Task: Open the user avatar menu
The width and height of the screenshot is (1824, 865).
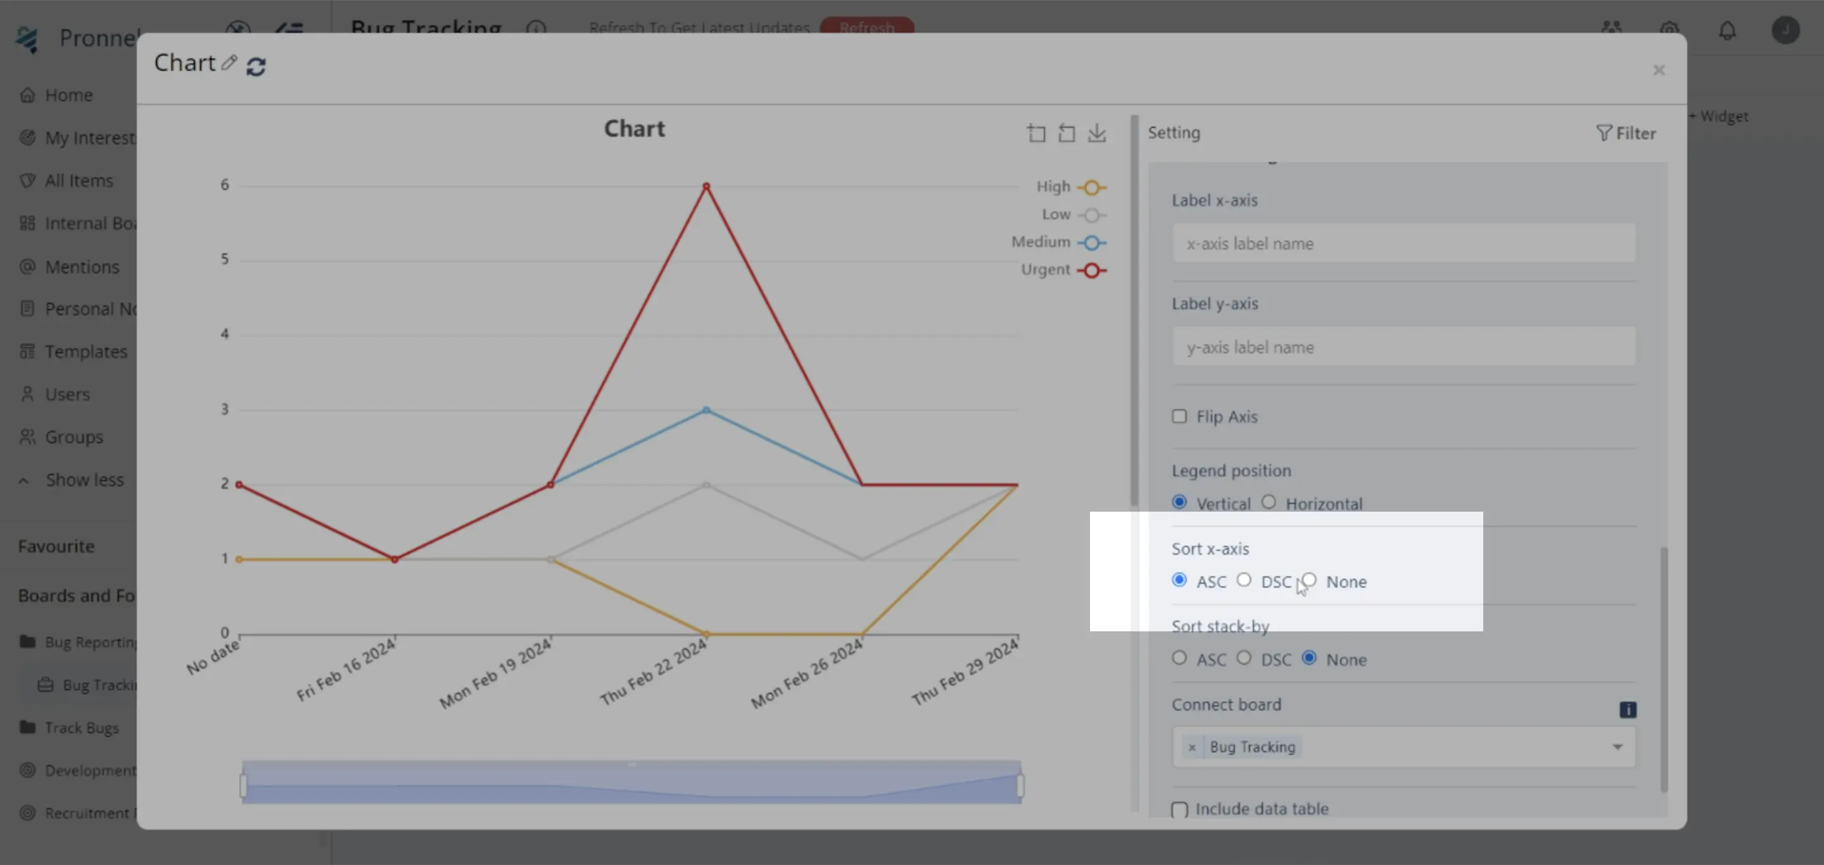Action: (1785, 30)
